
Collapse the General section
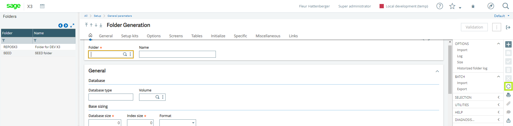point(437,71)
